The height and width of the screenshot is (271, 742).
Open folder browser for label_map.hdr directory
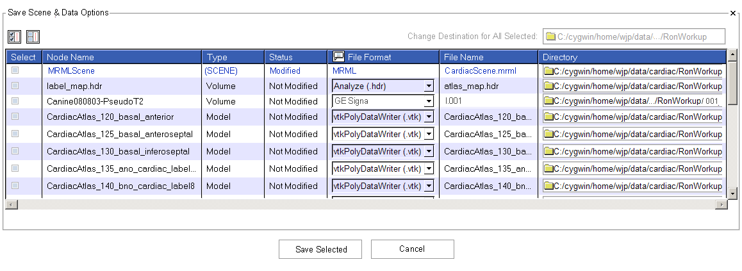click(548, 86)
